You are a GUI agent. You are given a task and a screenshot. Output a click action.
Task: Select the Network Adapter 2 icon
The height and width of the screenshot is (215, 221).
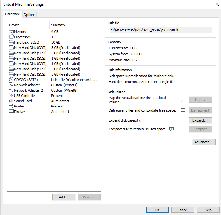11,90
